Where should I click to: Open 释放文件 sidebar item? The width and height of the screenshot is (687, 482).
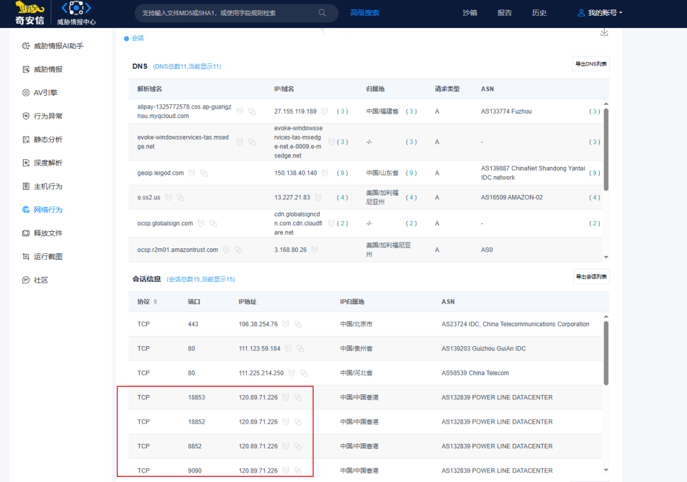click(x=43, y=233)
